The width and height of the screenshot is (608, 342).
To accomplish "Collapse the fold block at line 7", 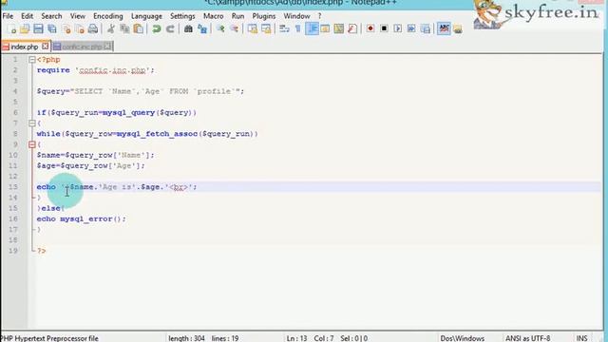I will click(32, 123).
